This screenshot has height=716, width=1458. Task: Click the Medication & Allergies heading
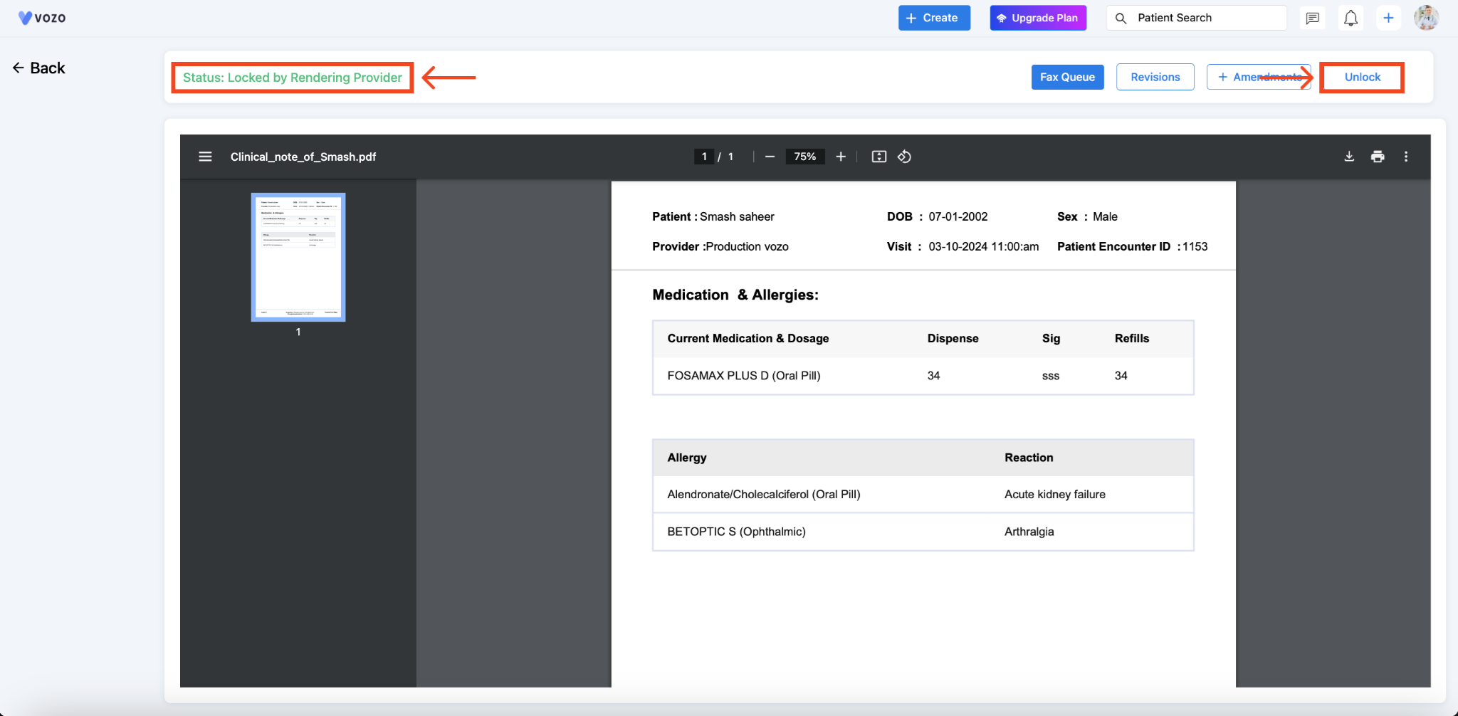[735, 295]
